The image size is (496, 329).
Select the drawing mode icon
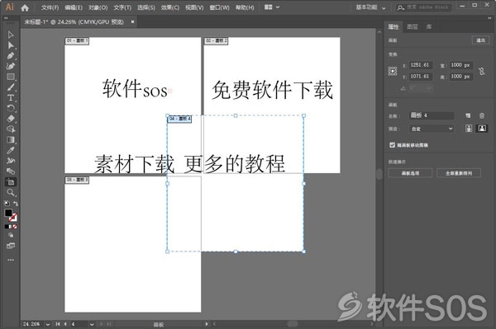click(11, 235)
